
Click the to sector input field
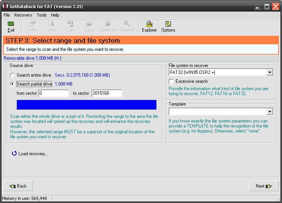(x=106, y=93)
